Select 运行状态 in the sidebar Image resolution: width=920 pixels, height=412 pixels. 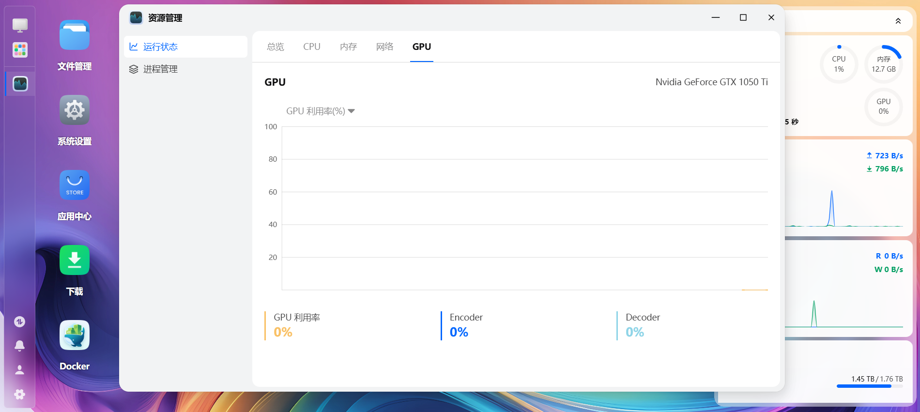coord(185,46)
